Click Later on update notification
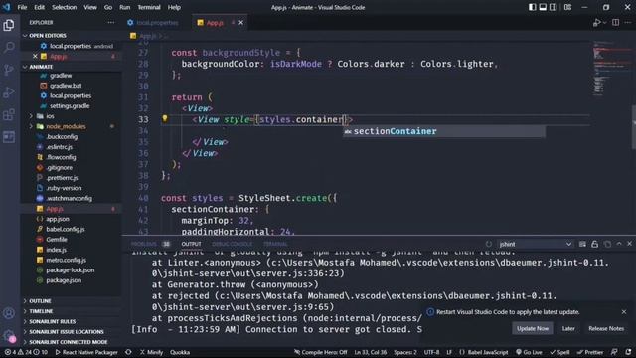 click(x=568, y=329)
